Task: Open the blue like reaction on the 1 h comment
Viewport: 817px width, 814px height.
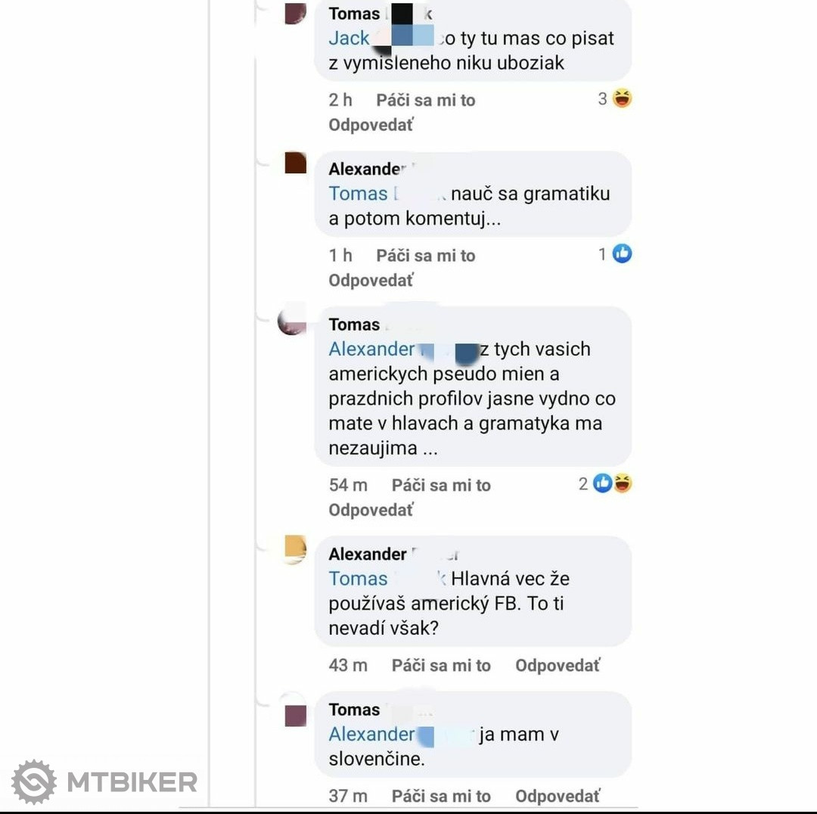Action: (622, 253)
